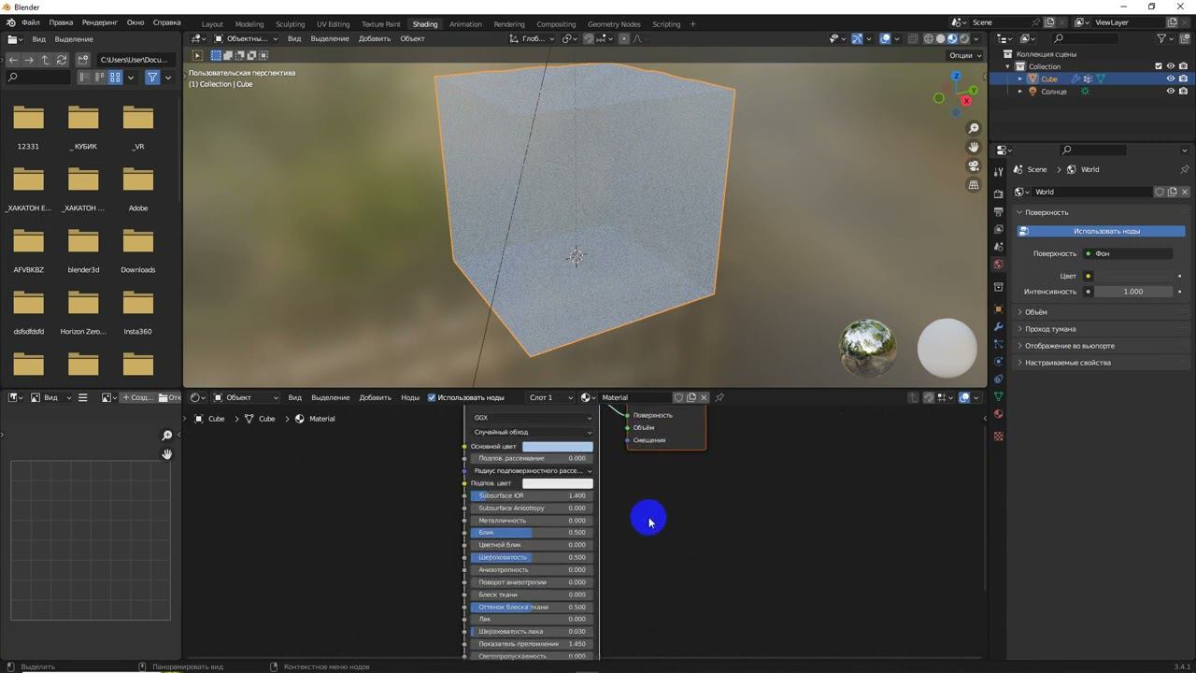Switch to orthographic view with grid icon

(x=974, y=185)
